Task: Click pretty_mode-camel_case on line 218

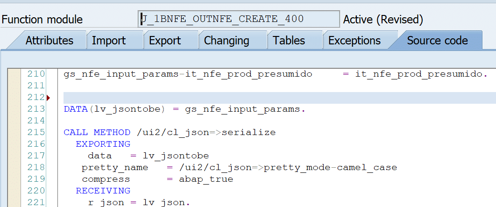Action: pyautogui.click(x=330, y=168)
